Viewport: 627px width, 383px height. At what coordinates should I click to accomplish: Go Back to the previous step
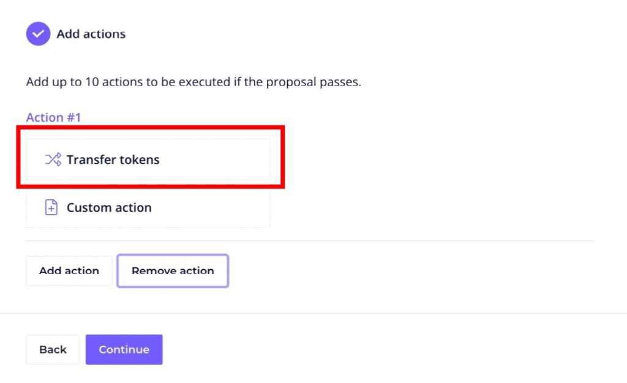[53, 349]
